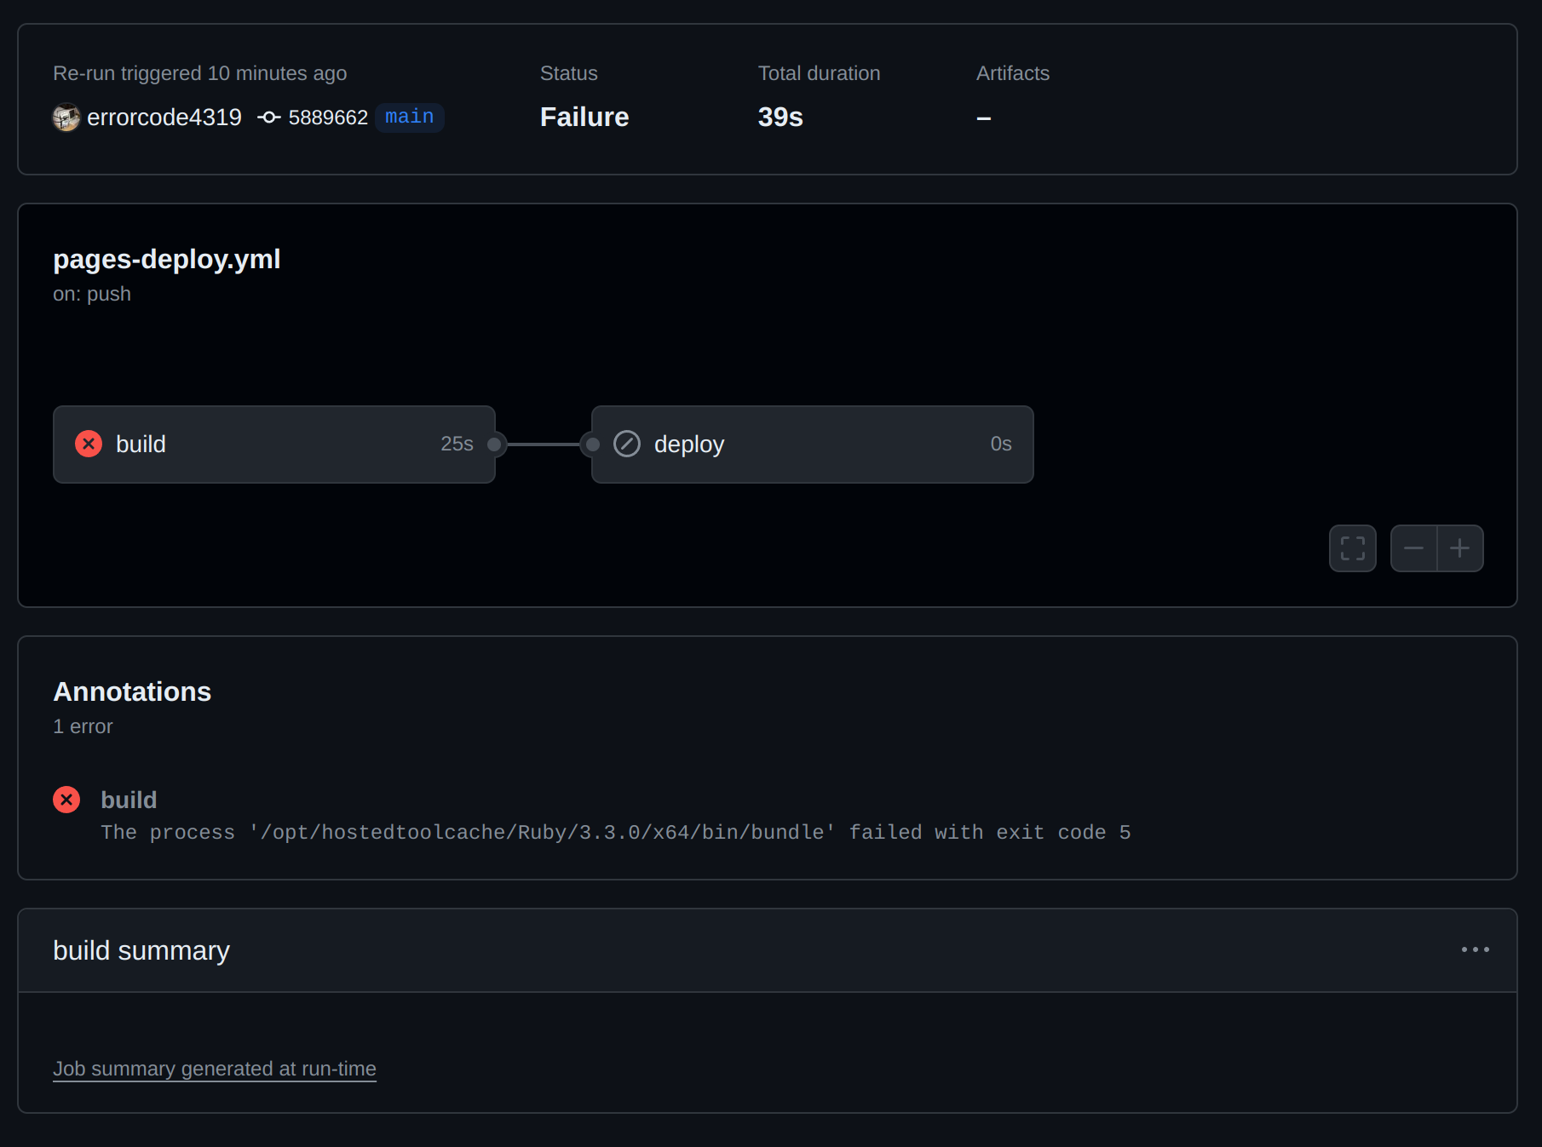Click the Failure status text
The width and height of the screenshot is (1542, 1147).
coord(584,117)
